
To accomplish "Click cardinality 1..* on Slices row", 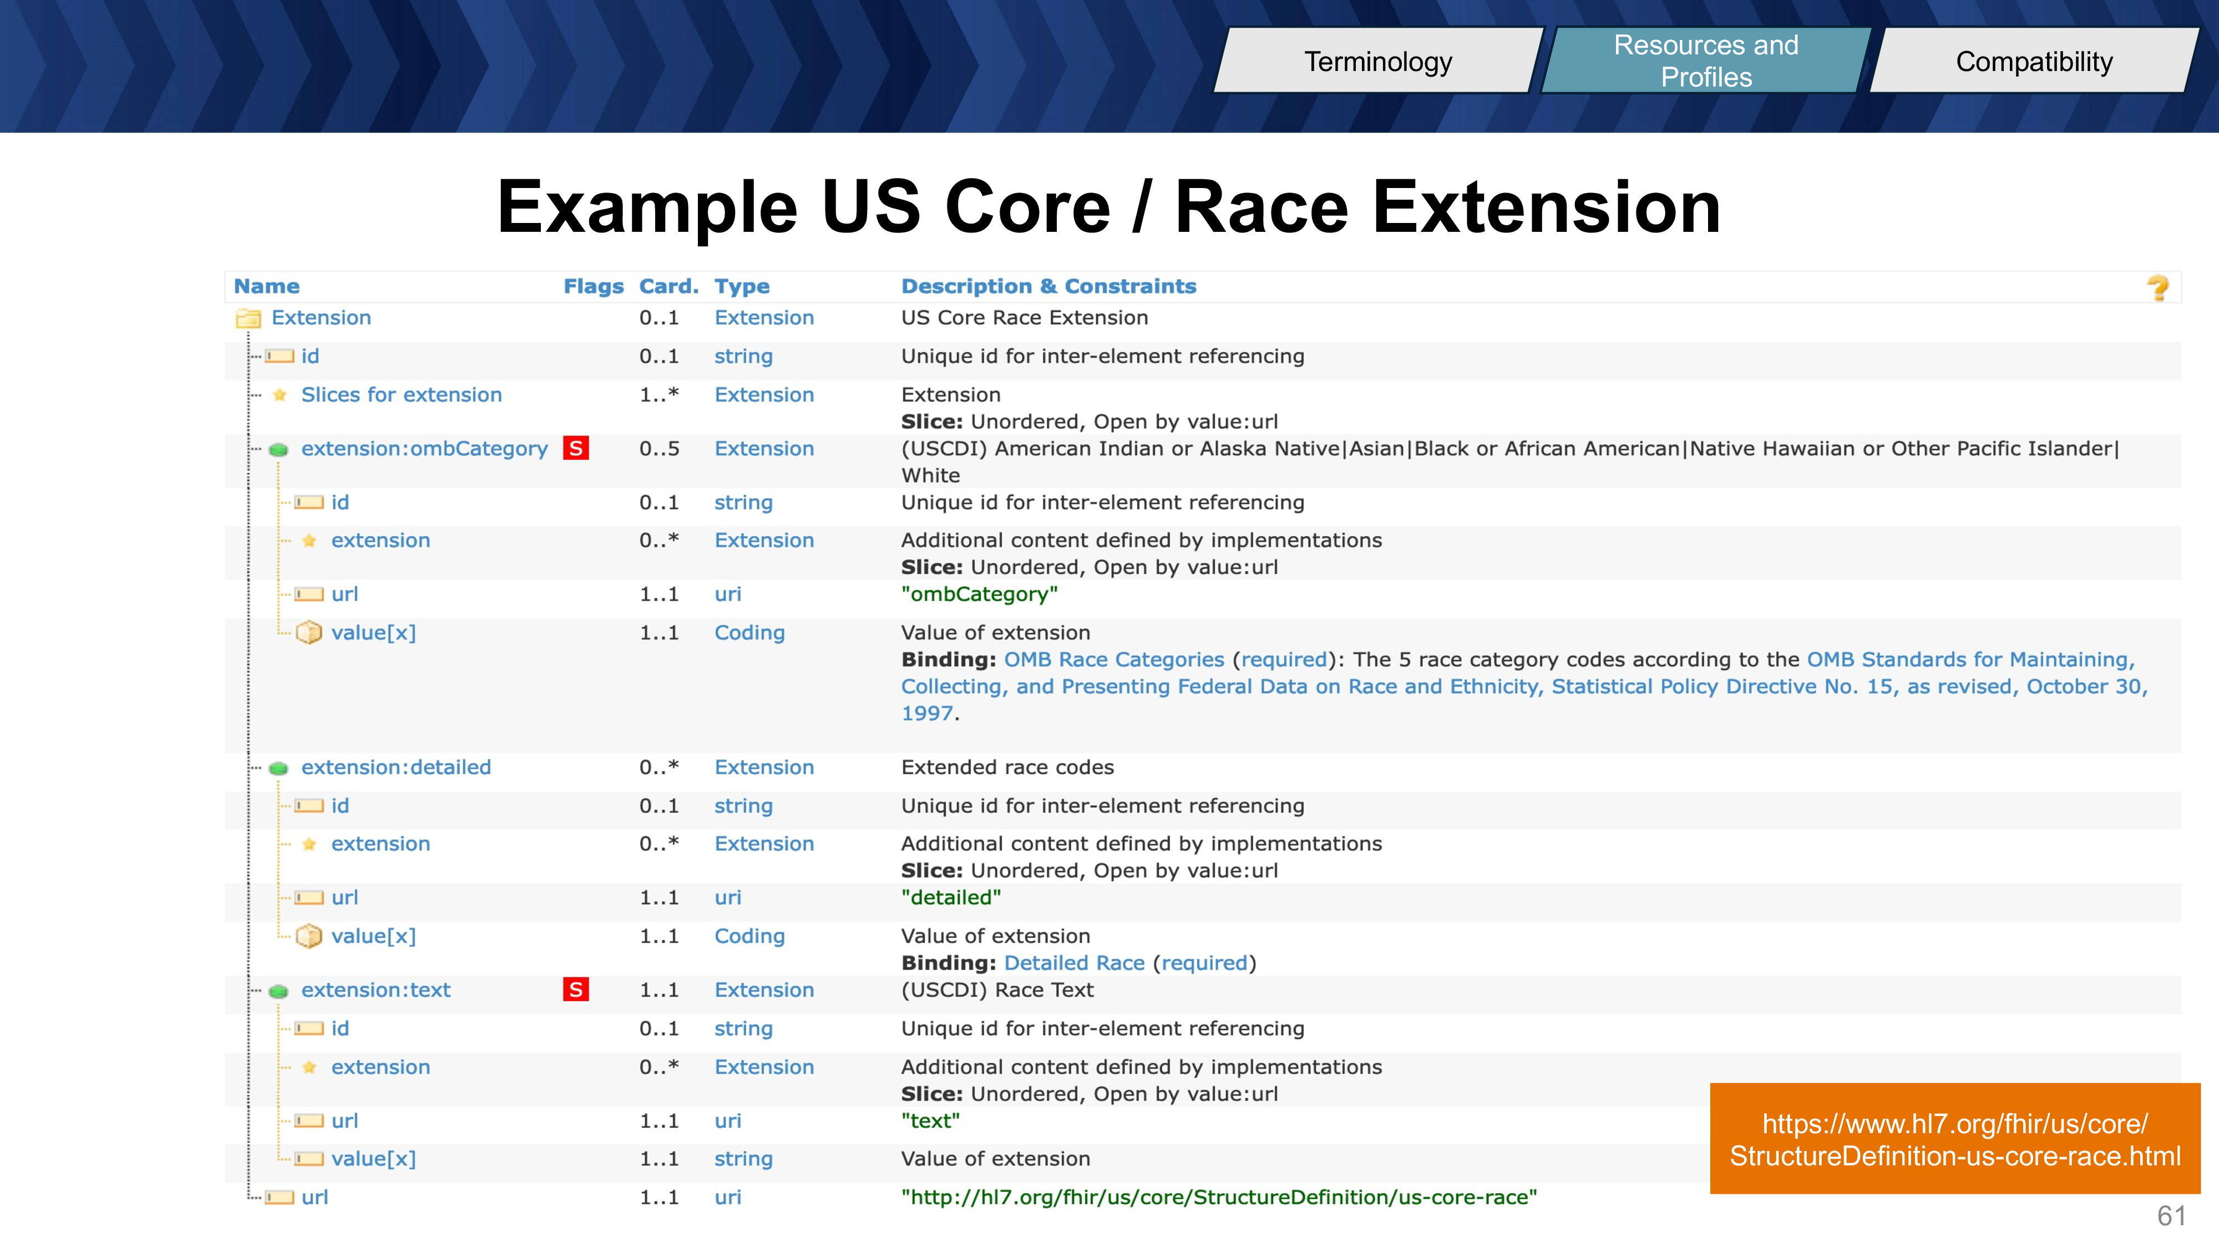I will pyautogui.click(x=659, y=394).
